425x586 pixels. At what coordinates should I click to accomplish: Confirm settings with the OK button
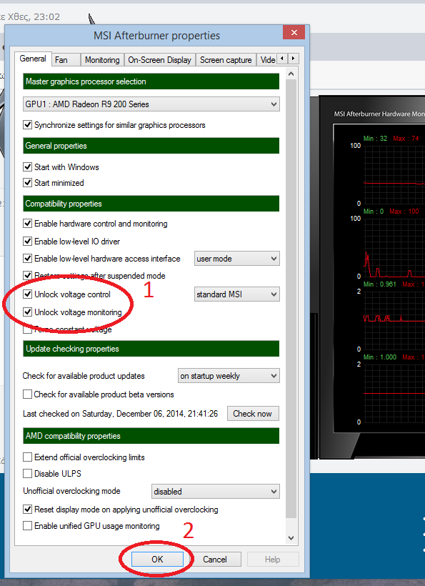point(157,559)
